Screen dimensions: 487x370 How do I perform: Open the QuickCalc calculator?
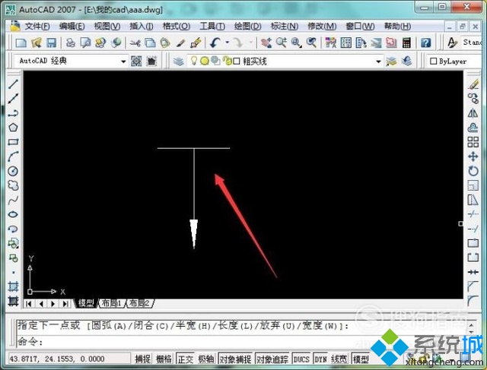[406, 43]
